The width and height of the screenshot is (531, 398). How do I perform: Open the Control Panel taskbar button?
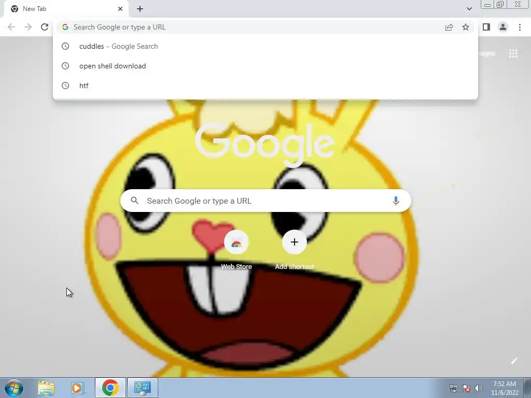143,388
